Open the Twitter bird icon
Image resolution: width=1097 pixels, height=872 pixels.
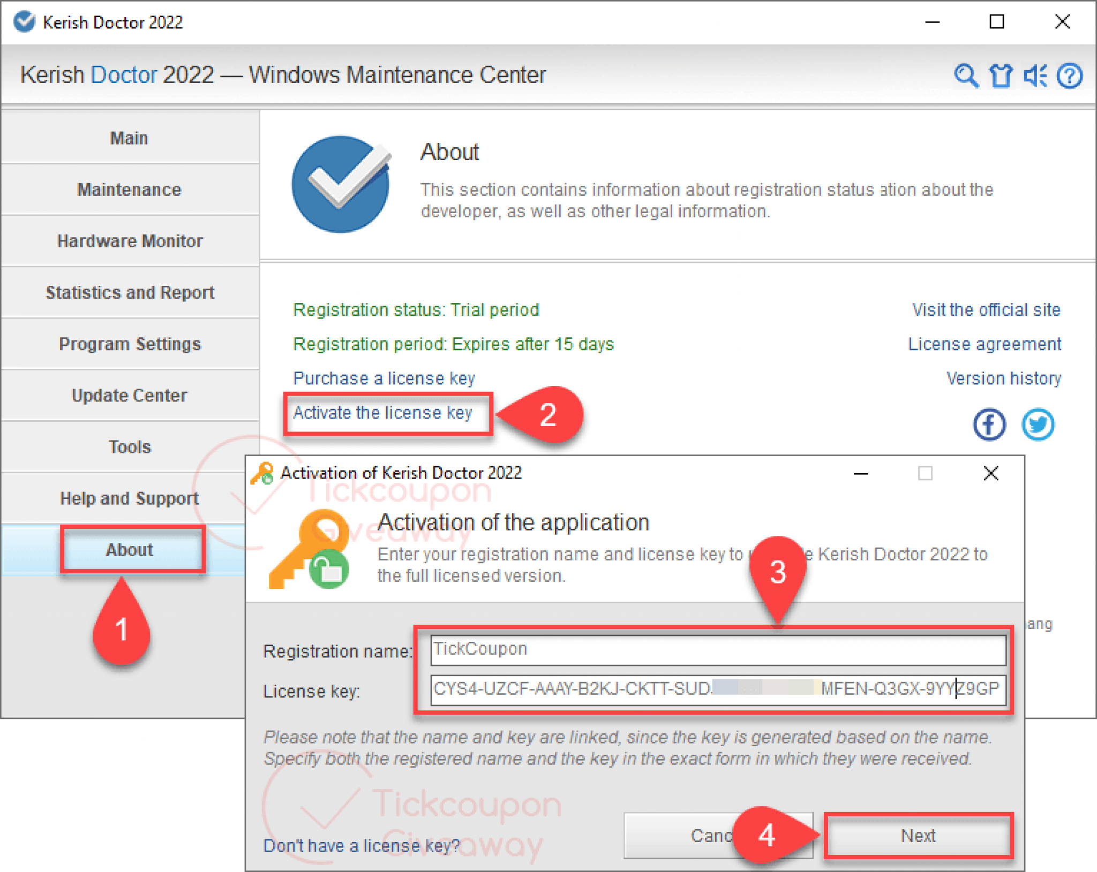[1038, 424]
